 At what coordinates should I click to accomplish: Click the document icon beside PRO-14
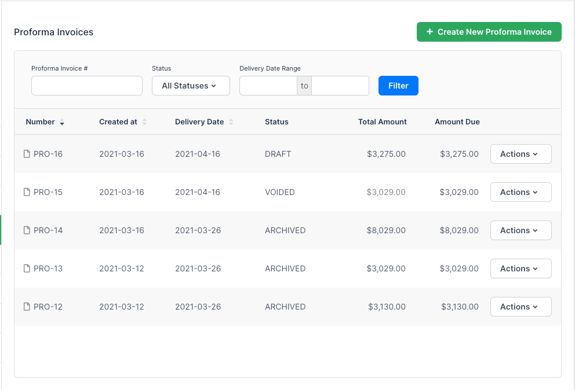(x=26, y=230)
